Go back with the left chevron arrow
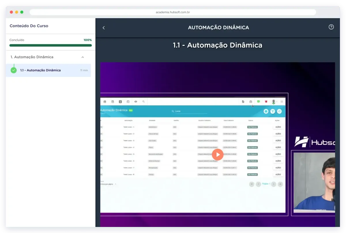This screenshot has height=233, width=346. [x=104, y=28]
